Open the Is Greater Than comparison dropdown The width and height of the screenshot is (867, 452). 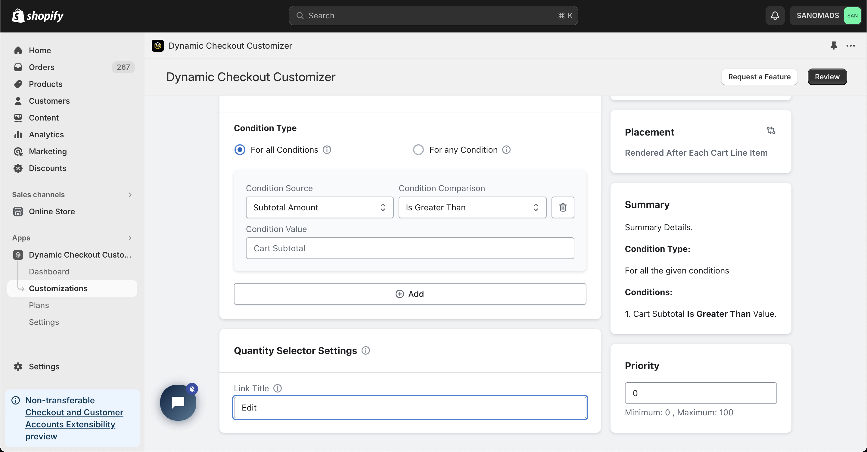(x=472, y=207)
